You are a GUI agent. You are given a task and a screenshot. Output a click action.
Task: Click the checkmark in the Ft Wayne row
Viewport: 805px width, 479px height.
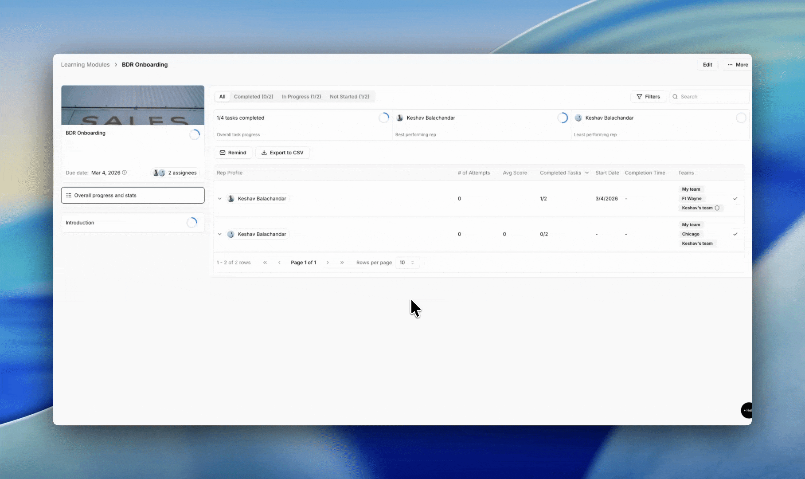pyautogui.click(x=735, y=199)
